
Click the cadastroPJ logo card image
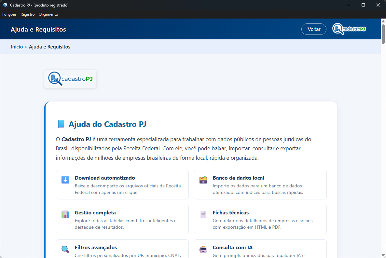tap(70, 79)
